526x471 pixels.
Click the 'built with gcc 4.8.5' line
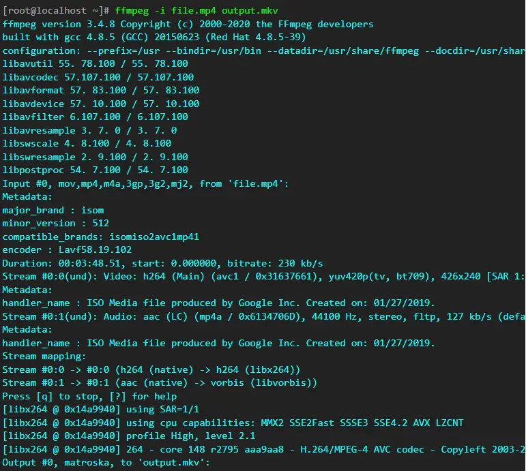pos(154,37)
